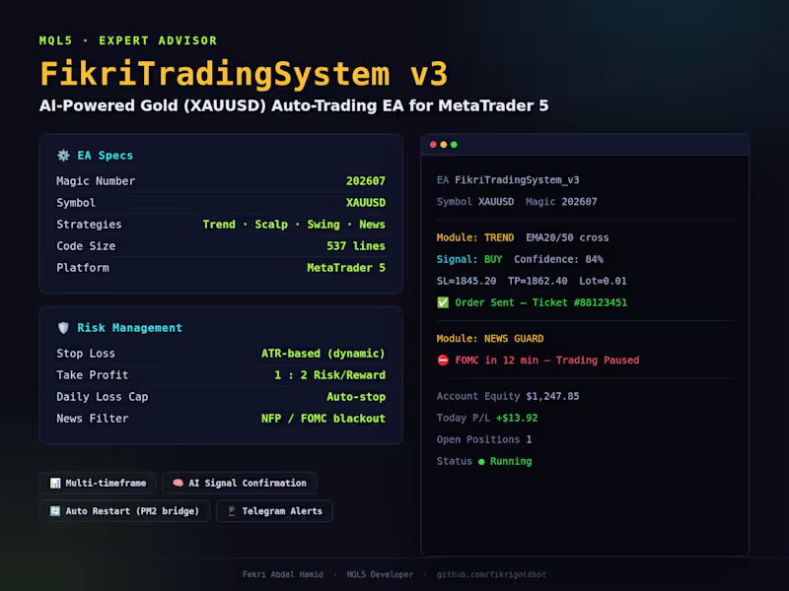Click the shield icon beside Risk Management
The image size is (789, 591).
click(63, 328)
